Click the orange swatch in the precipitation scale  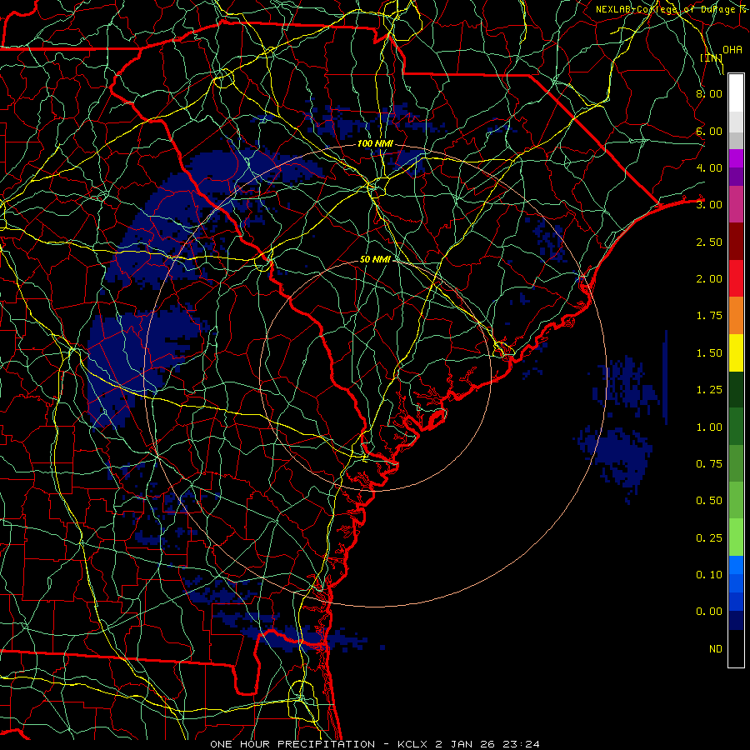point(736,315)
